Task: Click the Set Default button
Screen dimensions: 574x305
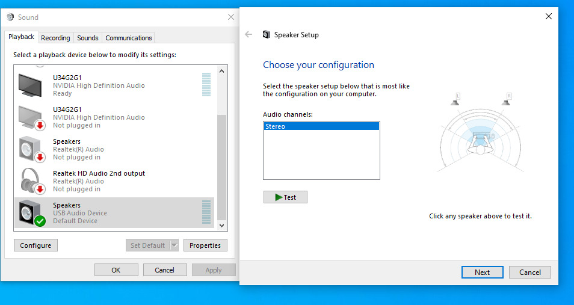Action: point(148,245)
